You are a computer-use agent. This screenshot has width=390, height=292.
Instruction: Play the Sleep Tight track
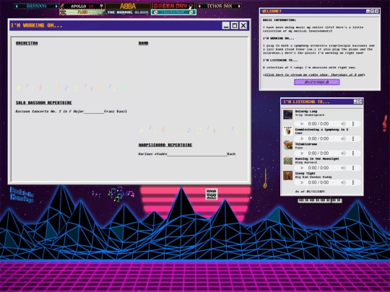[302, 182]
